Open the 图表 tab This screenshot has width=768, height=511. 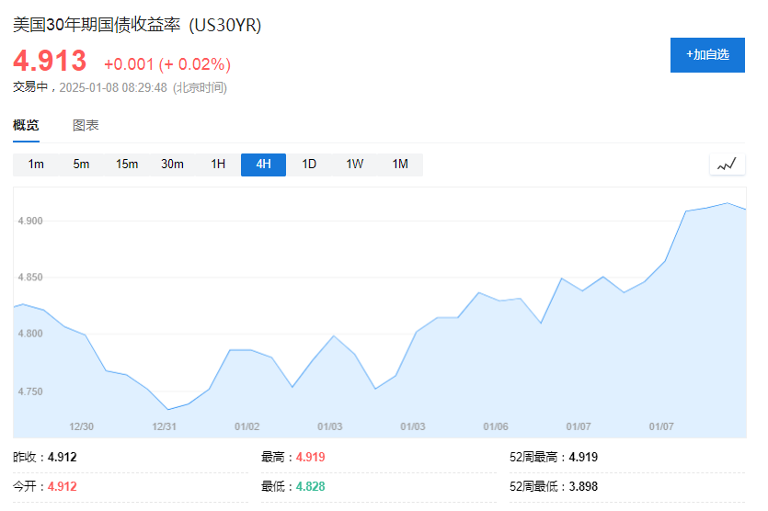click(86, 126)
